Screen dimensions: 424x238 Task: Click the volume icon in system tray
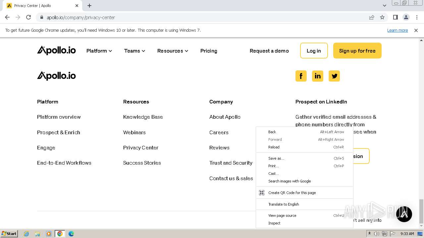pos(377,233)
